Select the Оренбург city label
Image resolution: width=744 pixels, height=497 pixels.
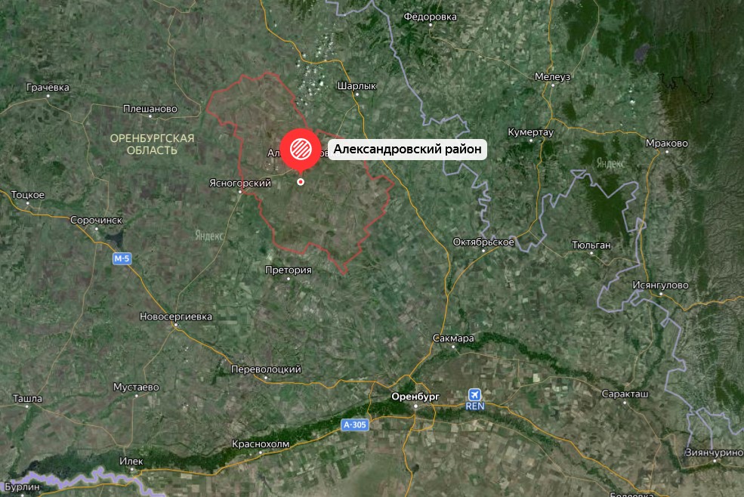[415, 397]
